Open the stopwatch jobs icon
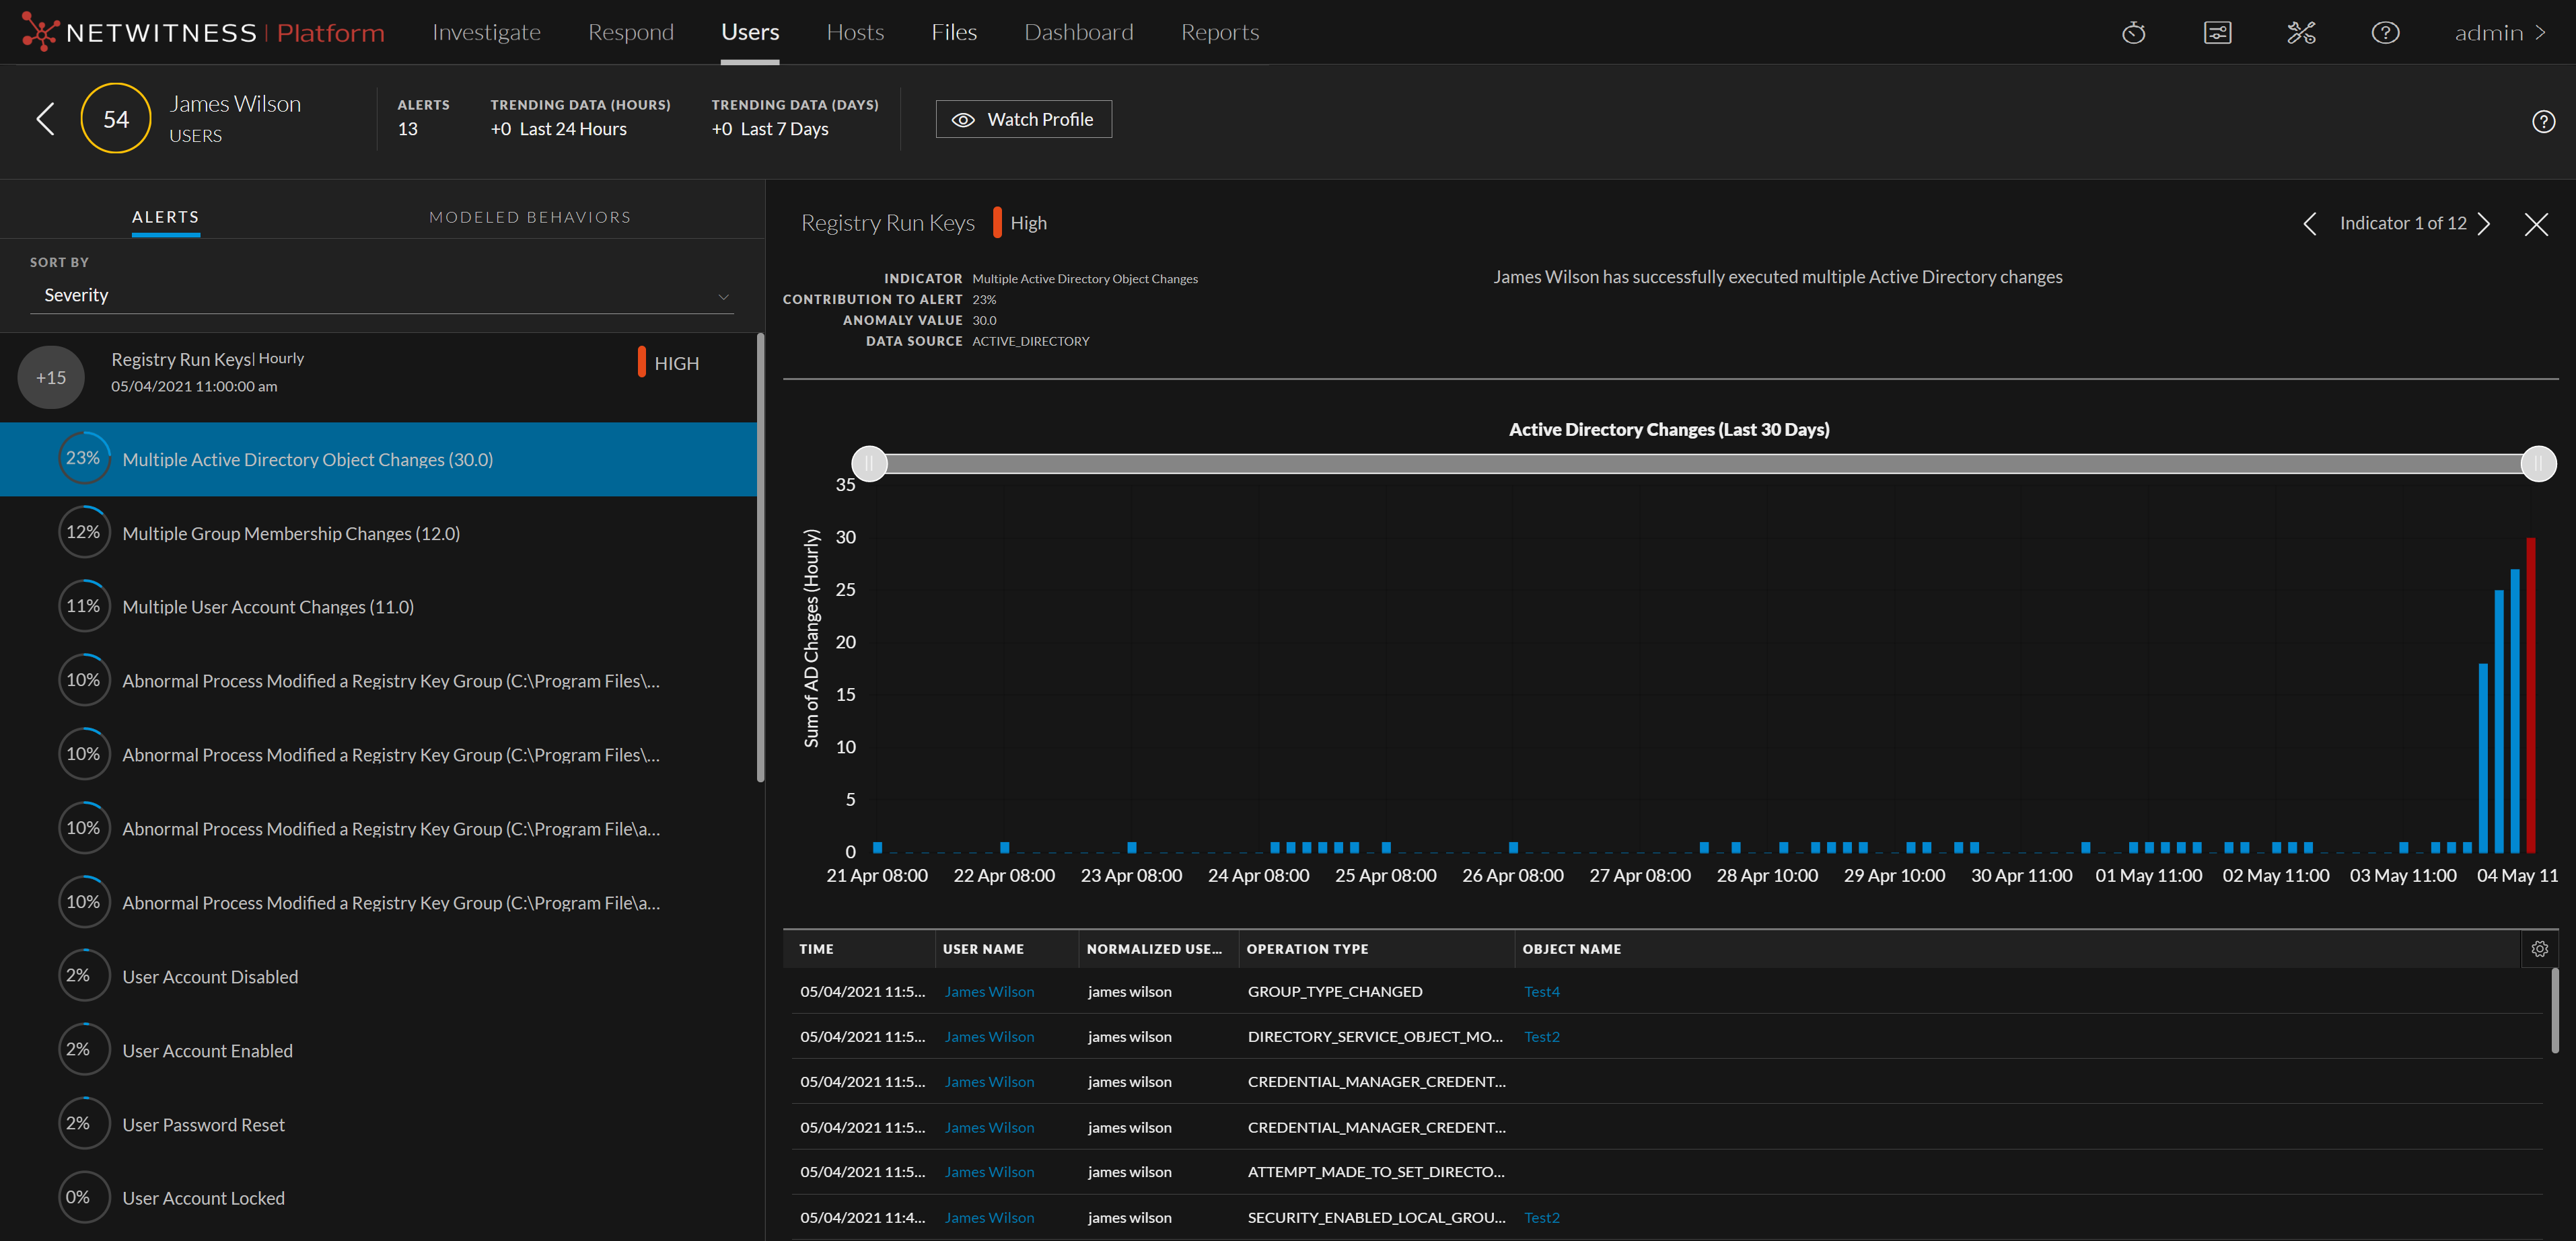Screen dimensions: 2576x1241 (2133, 33)
